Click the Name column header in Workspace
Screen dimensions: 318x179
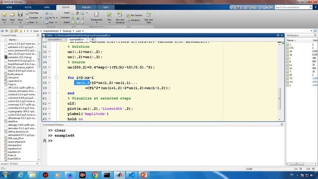pyautogui.click(x=291, y=40)
